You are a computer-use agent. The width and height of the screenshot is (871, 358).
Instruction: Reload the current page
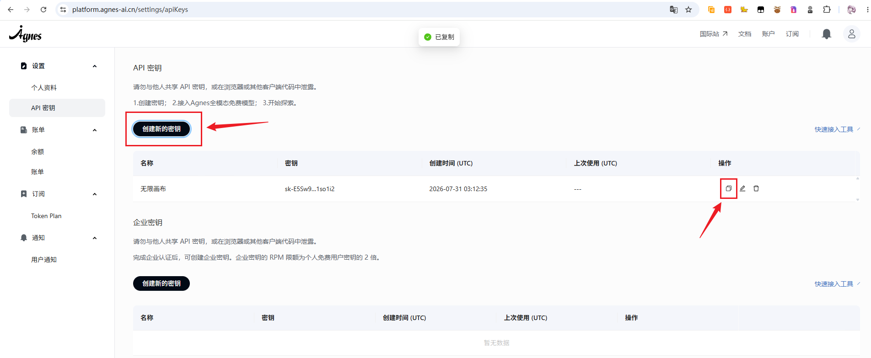(43, 10)
